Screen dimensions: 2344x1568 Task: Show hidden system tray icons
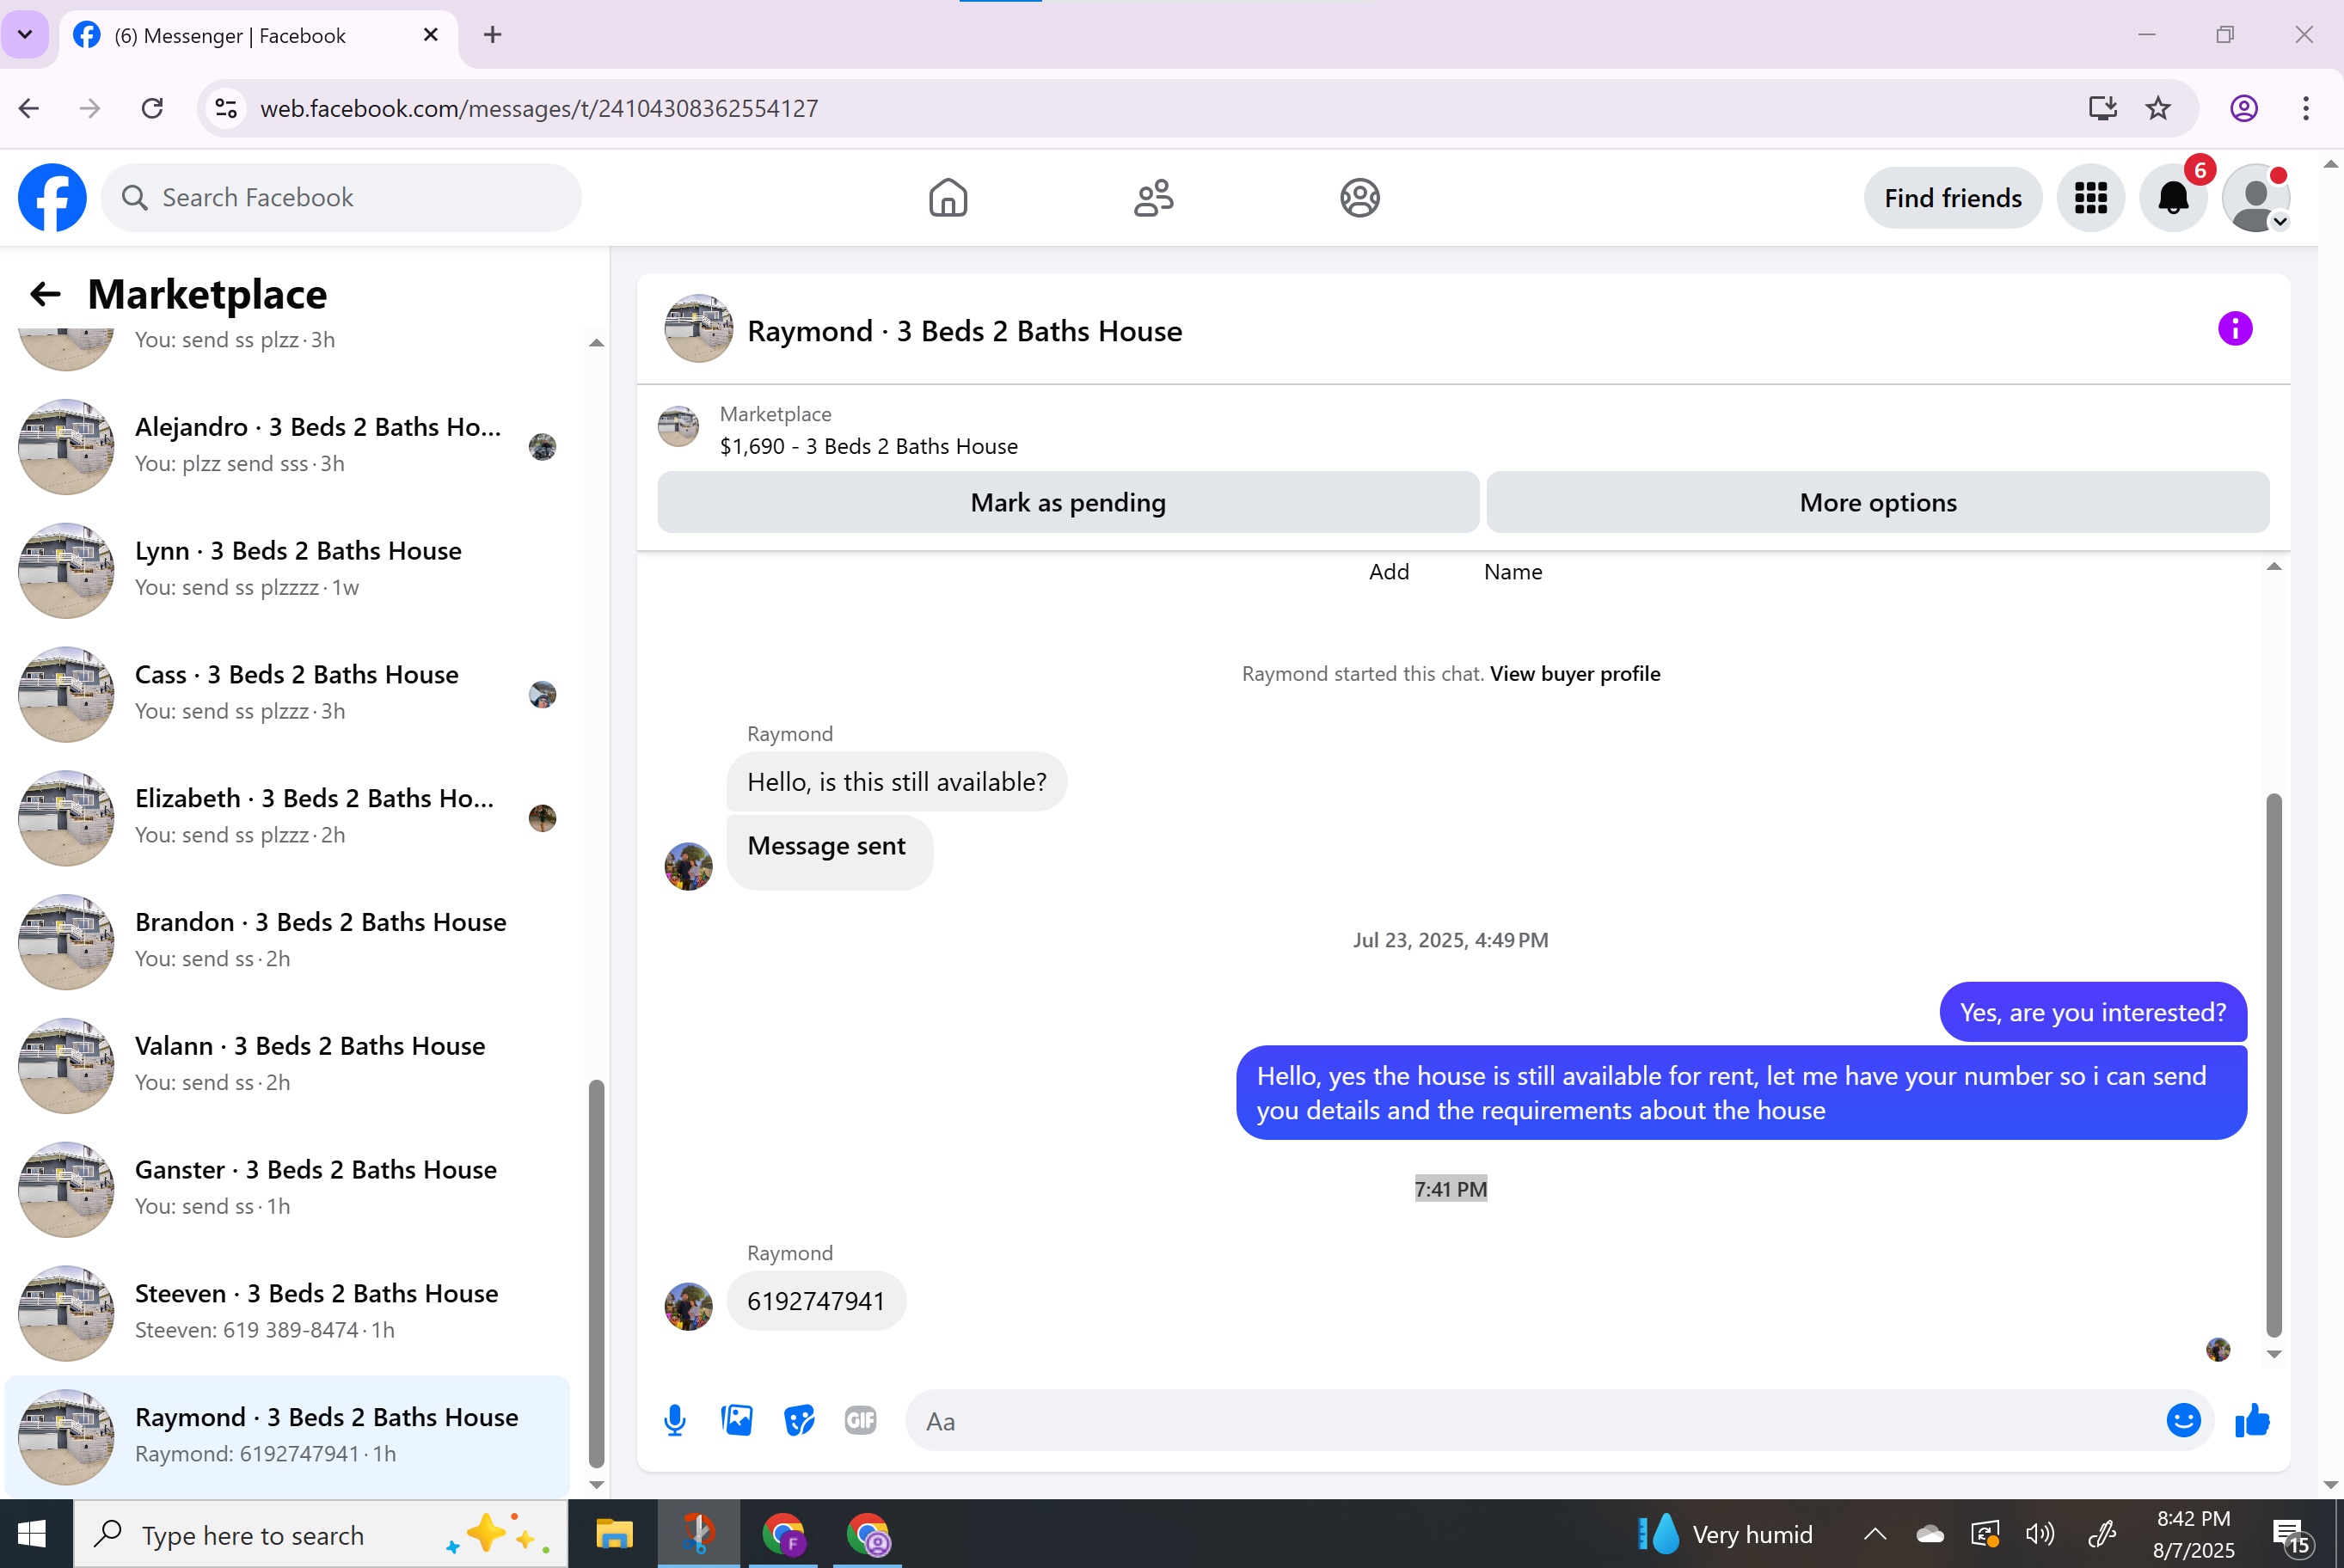1874,1534
